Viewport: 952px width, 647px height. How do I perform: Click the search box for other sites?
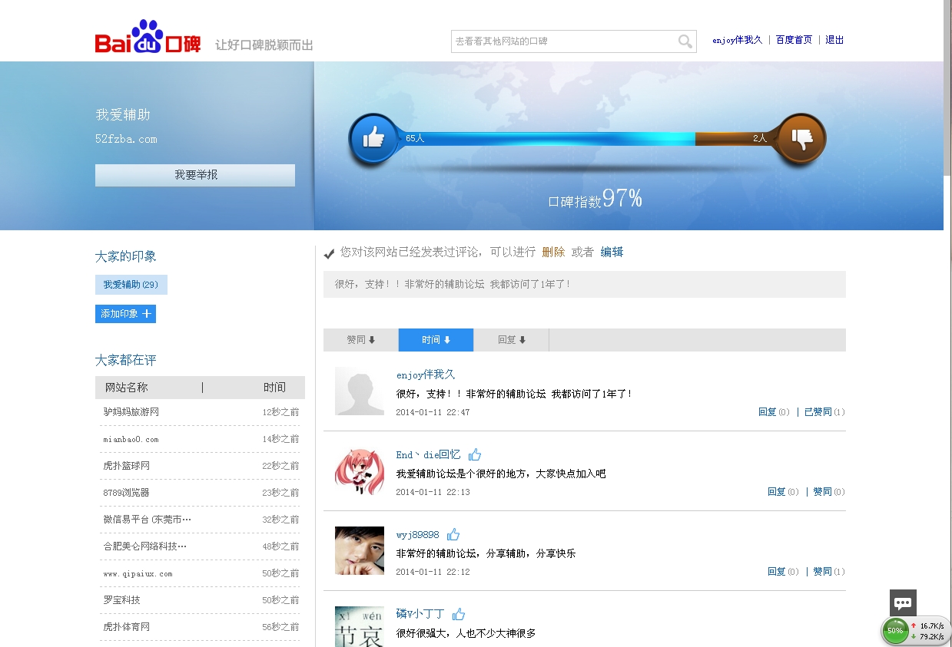coord(563,41)
